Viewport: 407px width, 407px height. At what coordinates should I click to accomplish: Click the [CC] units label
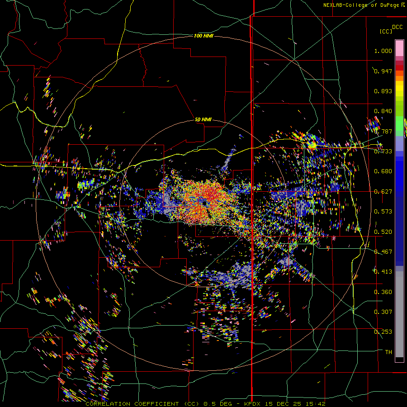(386, 31)
